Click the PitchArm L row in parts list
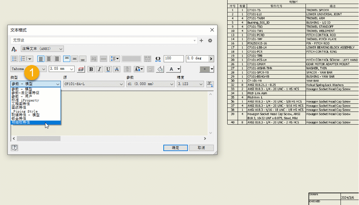 tap(293, 97)
